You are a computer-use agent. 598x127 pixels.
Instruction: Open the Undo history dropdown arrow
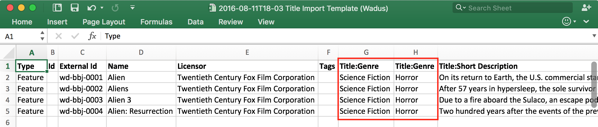click(x=102, y=8)
